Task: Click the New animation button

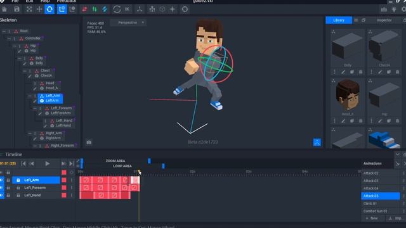Action: point(372,218)
